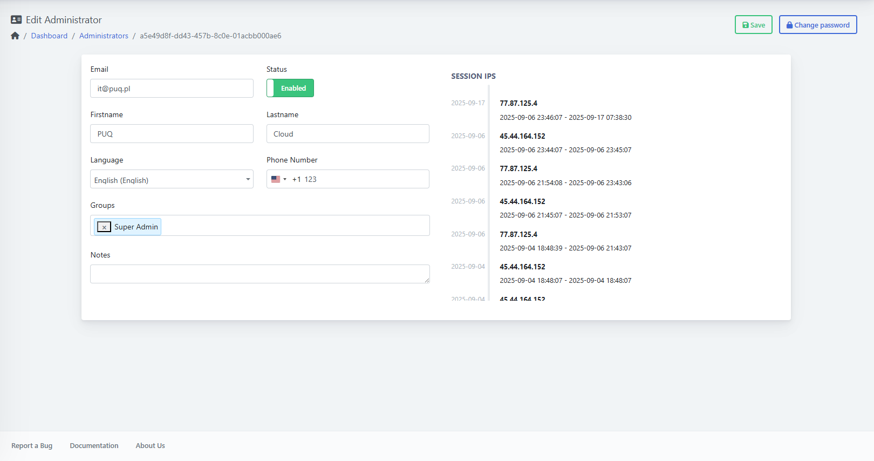
Task: Select the session range starting 2025-09-06 21:54:08
Action: pyautogui.click(x=565, y=183)
